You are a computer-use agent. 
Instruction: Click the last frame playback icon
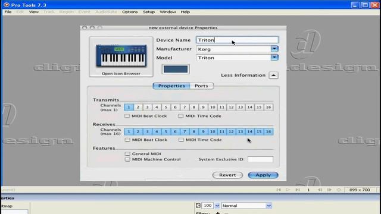point(298,190)
